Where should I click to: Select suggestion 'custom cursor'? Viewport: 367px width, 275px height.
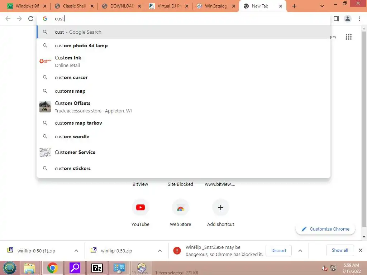point(183,77)
